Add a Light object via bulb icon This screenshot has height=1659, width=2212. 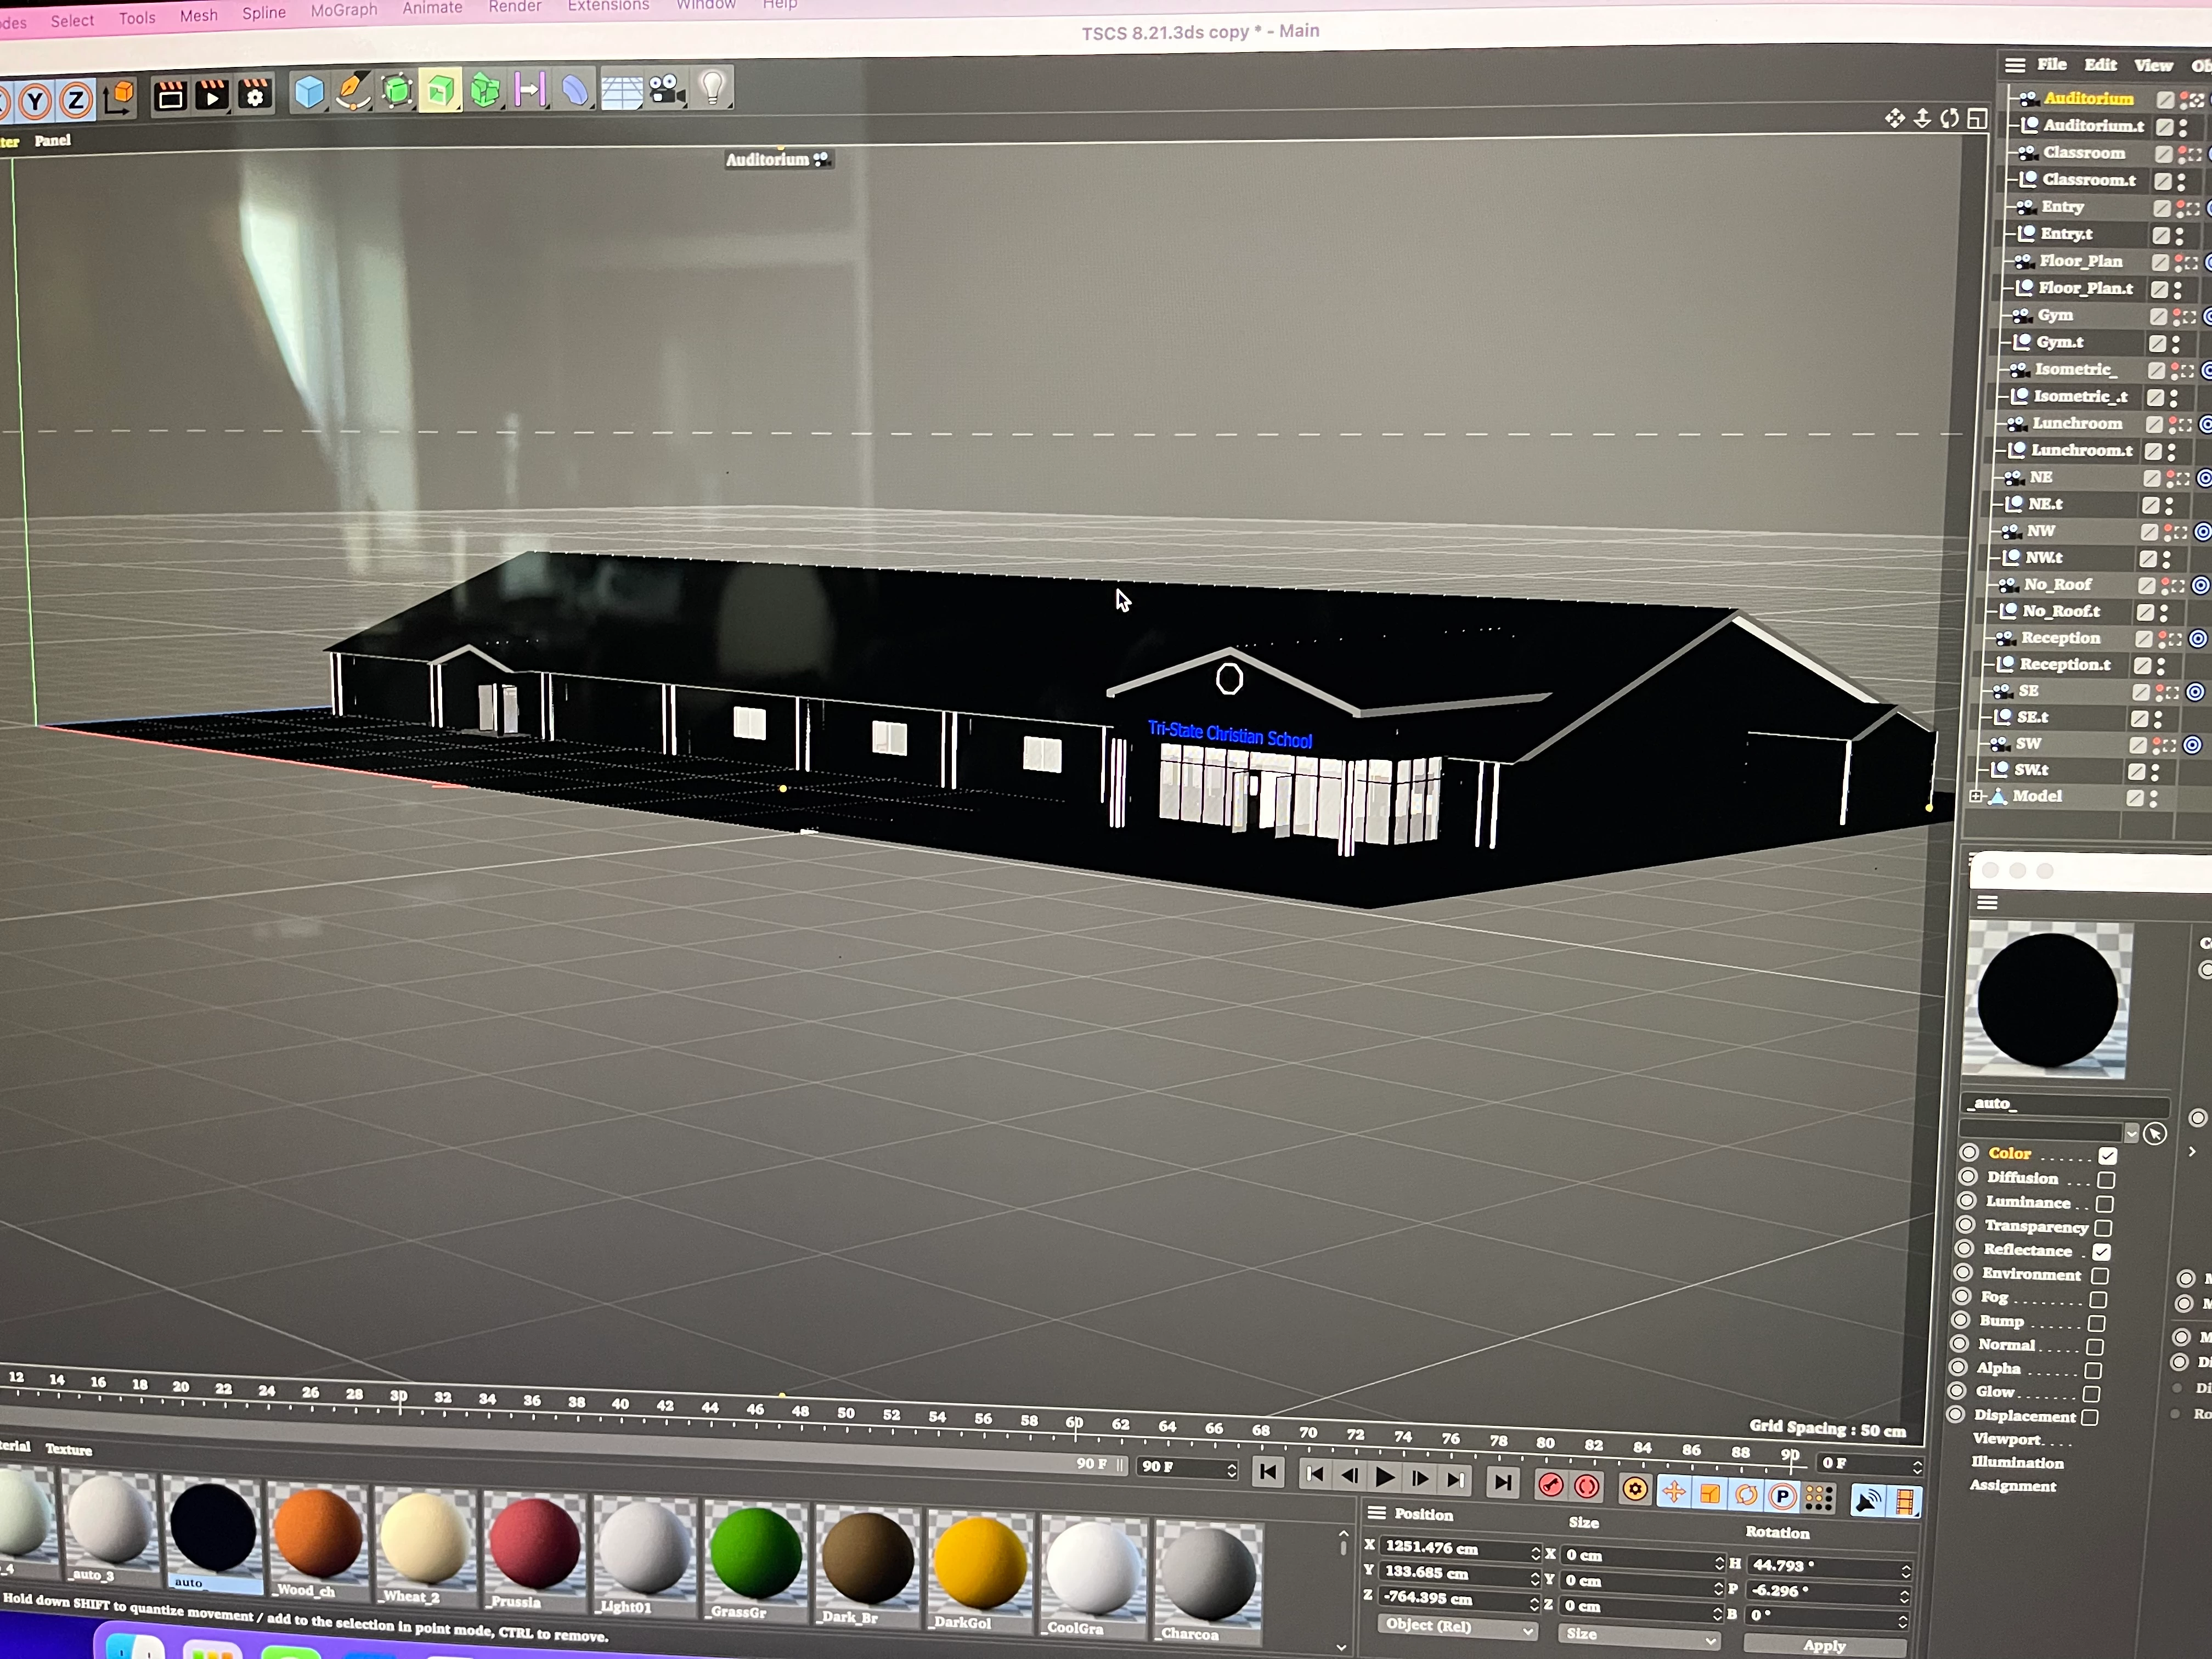712,89
